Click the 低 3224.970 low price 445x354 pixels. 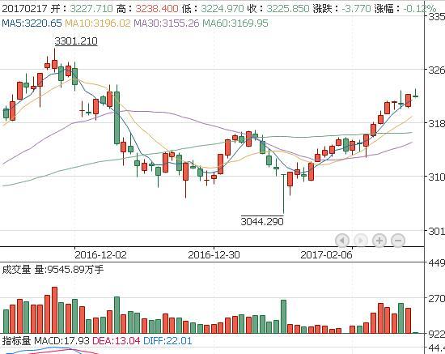click(213, 9)
